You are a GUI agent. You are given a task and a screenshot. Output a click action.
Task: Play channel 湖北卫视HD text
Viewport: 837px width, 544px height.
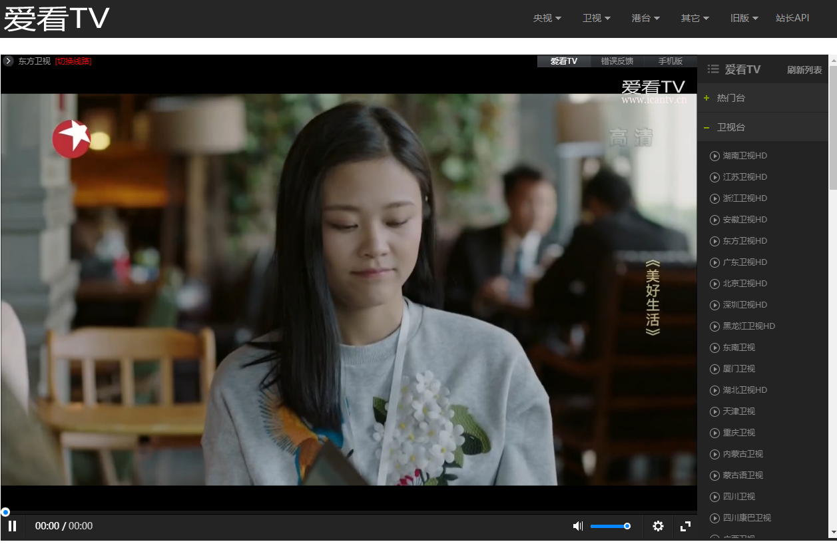[x=745, y=390]
